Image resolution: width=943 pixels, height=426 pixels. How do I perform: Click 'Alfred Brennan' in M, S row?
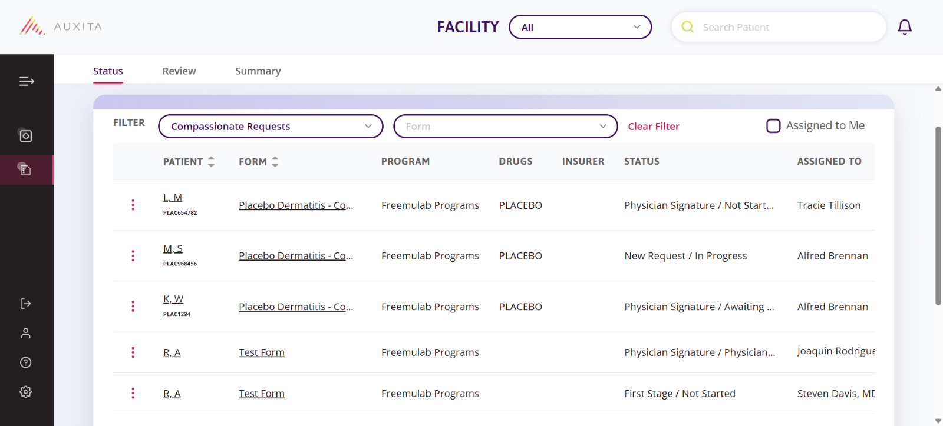pyautogui.click(x=832, y=256)
